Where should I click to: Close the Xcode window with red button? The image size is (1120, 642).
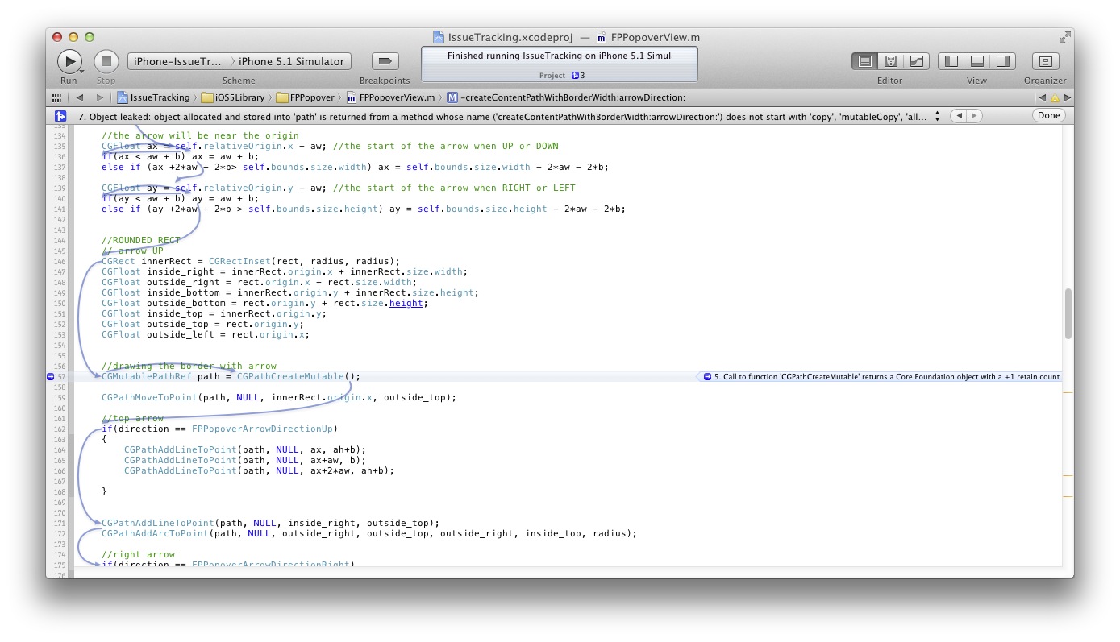pos(57,37)
